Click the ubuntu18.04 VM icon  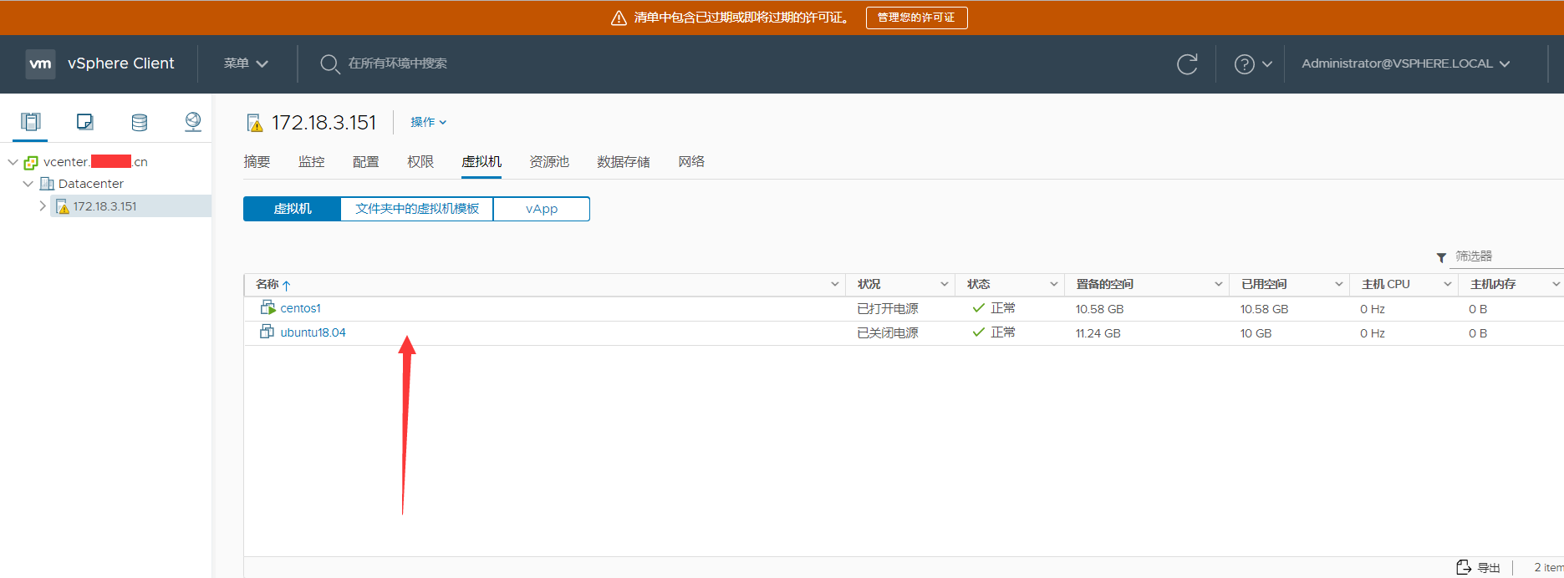[x=267, y=332]
